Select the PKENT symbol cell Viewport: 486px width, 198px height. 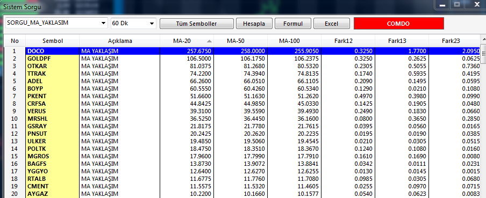52,96
